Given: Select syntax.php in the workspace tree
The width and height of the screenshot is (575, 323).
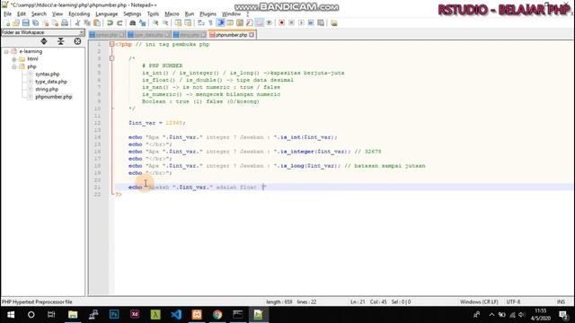Looking at the screenshot, I should click(47, 74).
